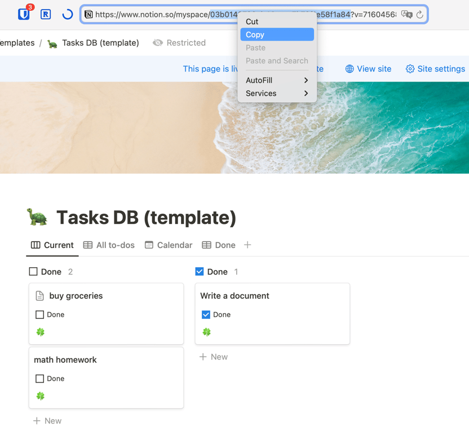Click the This page is live banner text
Screen dimensions: 469x432
tap(210, 69)
